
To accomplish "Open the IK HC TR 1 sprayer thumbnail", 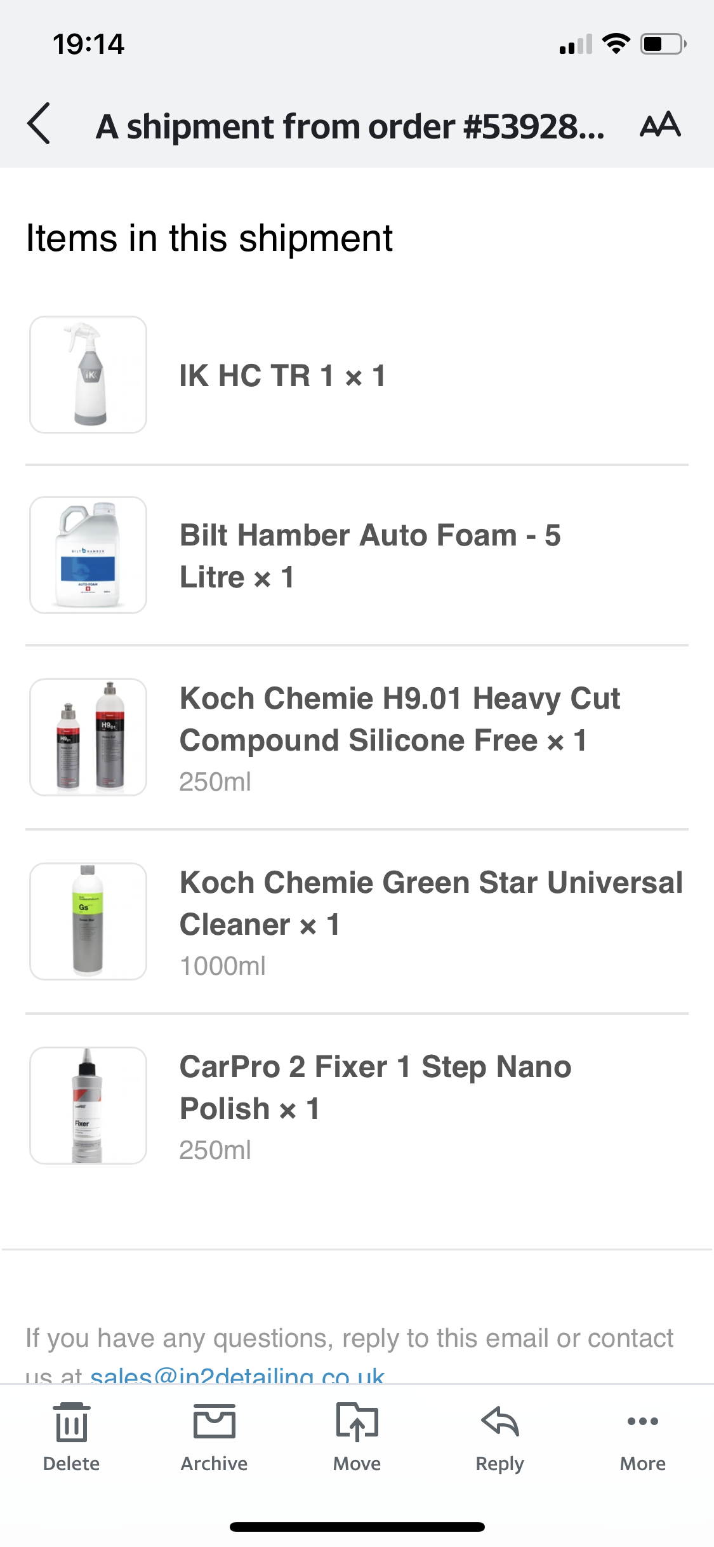I will point(88,375).
